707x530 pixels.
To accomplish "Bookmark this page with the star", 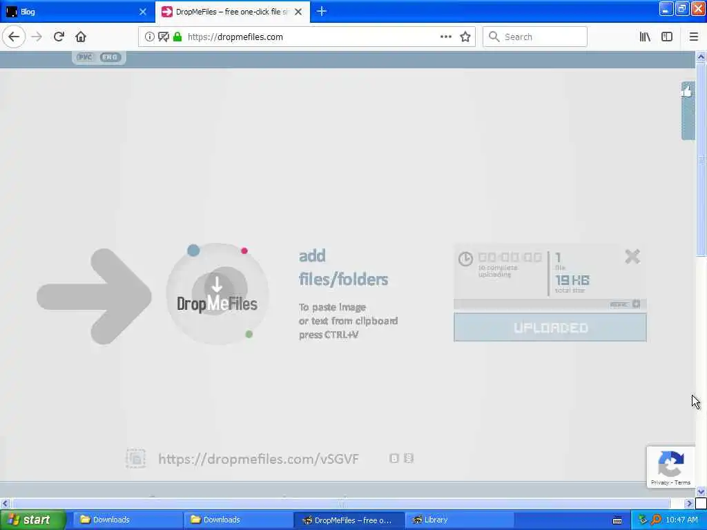I will point(465,37).
